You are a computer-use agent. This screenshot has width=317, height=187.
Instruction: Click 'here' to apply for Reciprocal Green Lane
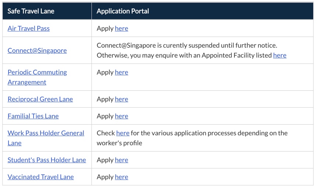121,99
